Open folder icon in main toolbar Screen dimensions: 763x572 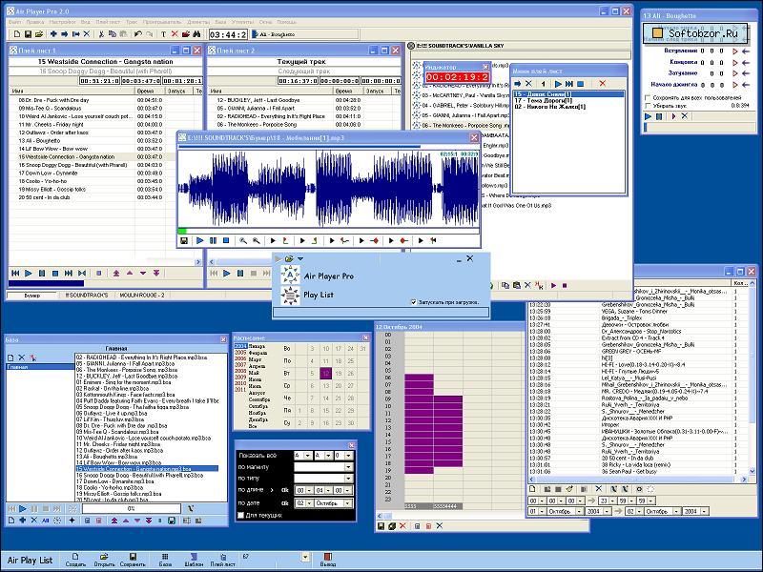[x=39, y=34]
